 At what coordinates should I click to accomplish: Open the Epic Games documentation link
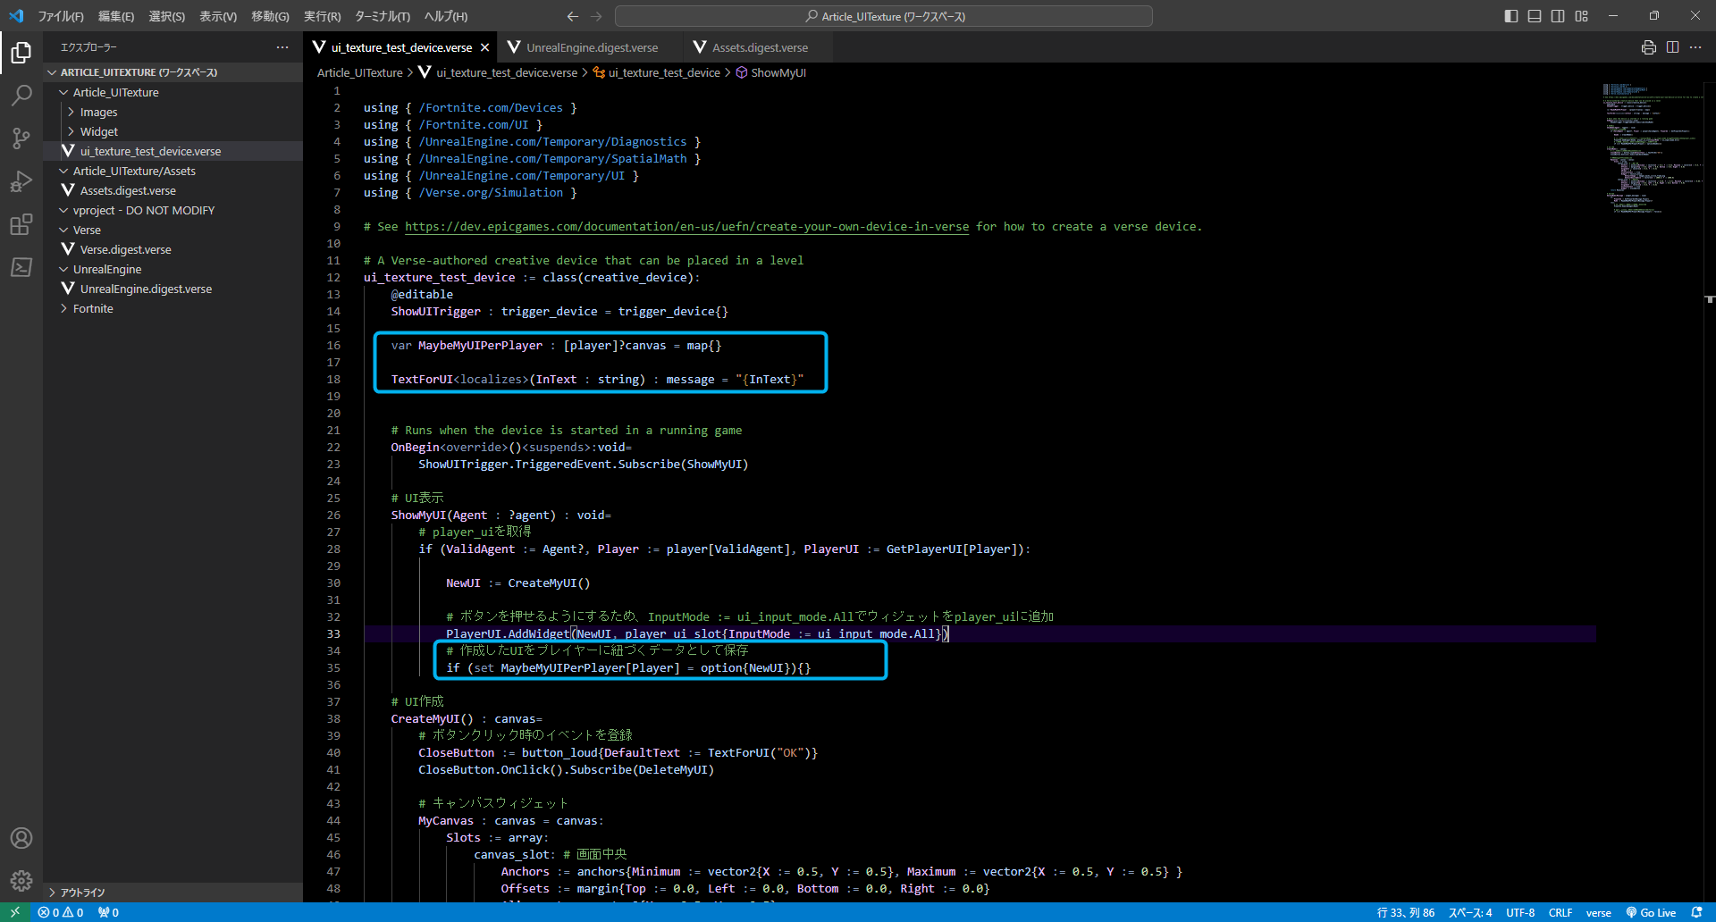686,227
